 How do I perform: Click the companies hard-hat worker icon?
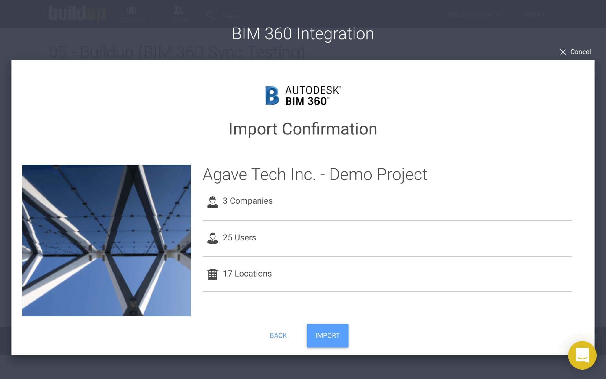[212, 202]
